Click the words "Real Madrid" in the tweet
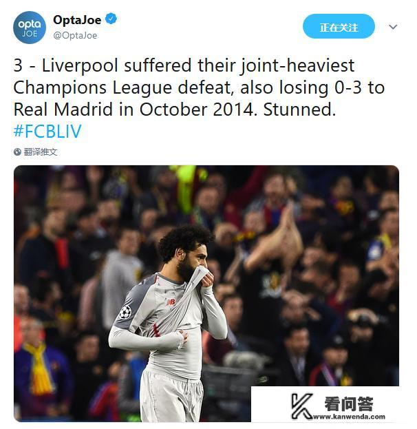 click(63, 109)
